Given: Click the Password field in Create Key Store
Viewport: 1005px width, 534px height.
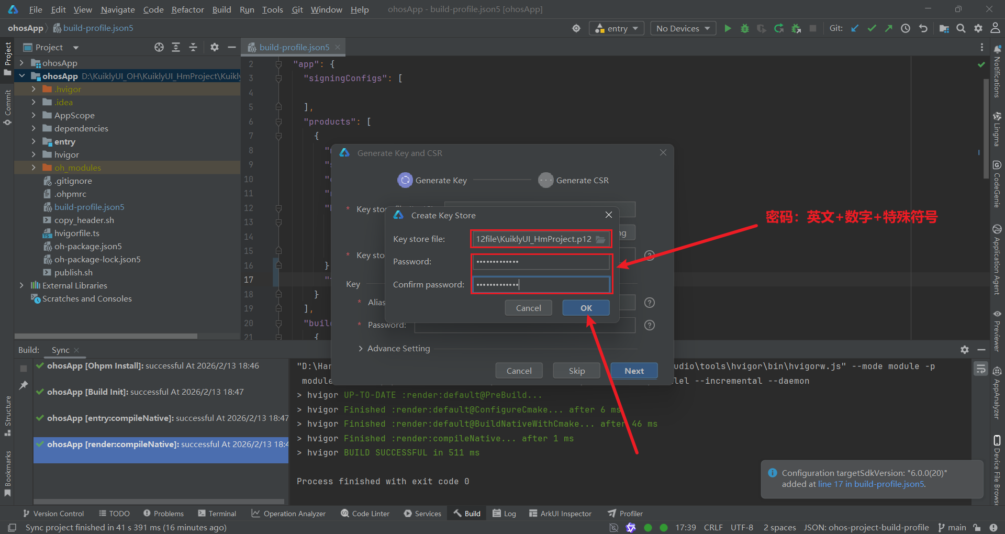Looking at the screenshot, I should click(x=541, y=262).
